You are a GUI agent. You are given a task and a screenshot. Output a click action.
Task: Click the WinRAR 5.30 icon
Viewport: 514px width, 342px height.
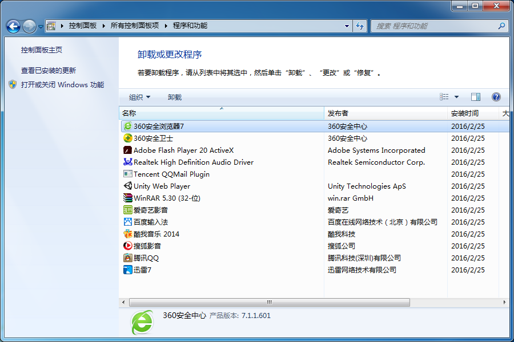tap(128, 198)
